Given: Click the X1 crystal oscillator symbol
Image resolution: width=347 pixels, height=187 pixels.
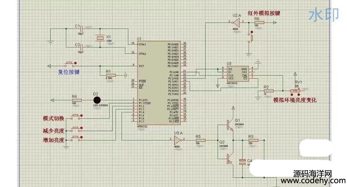Looking at the screenshot, I should 100,39.
